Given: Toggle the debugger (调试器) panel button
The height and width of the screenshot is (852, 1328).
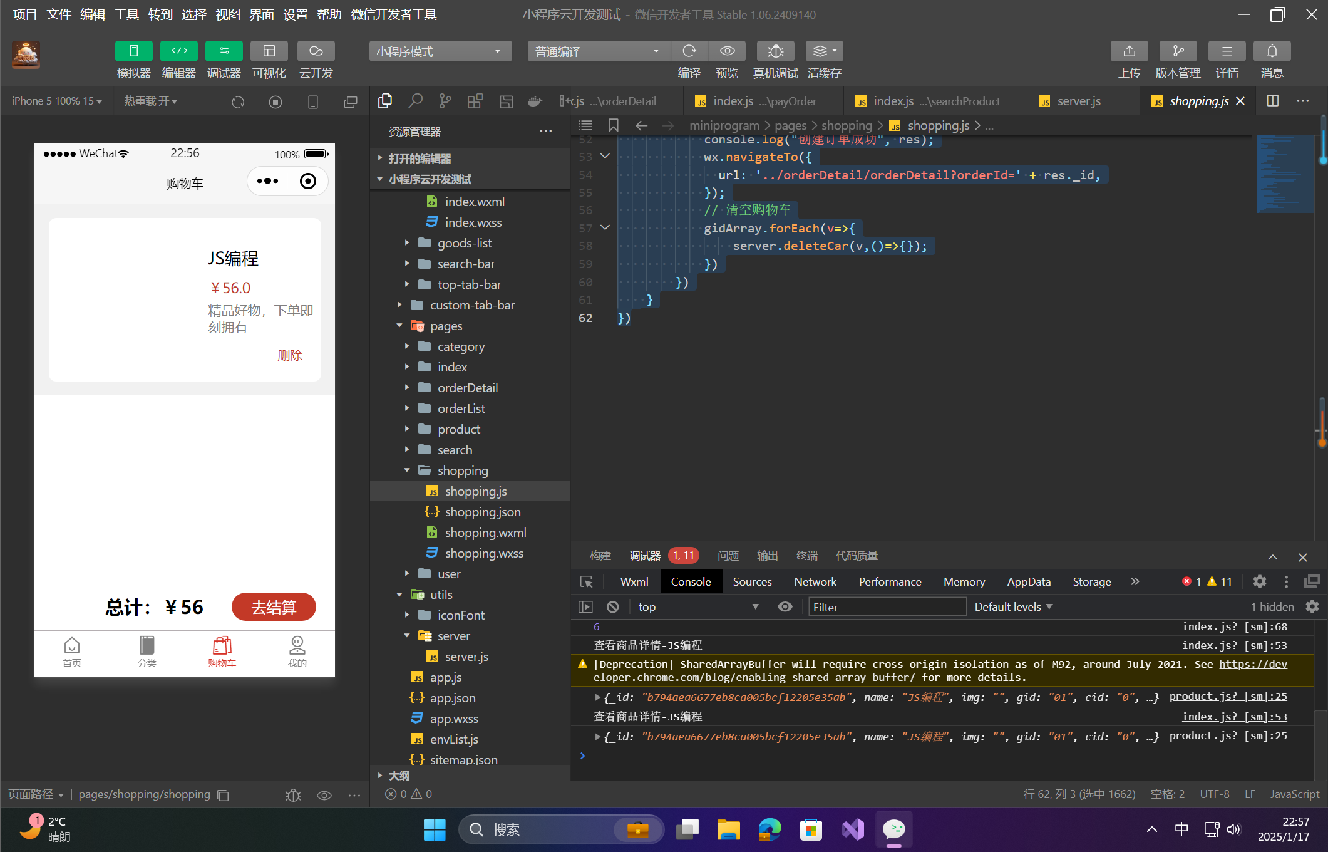Looking at the screenshot, I should click(224, 51).
